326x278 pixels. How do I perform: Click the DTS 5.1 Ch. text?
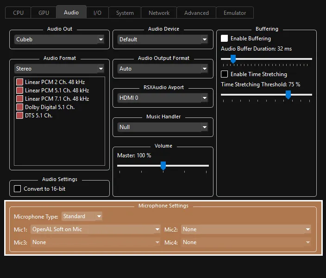[38, 115]
